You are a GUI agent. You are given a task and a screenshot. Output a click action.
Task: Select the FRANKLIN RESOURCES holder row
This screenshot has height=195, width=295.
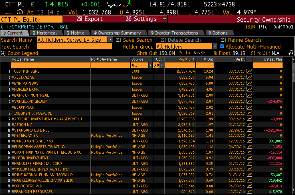point(141,192)
